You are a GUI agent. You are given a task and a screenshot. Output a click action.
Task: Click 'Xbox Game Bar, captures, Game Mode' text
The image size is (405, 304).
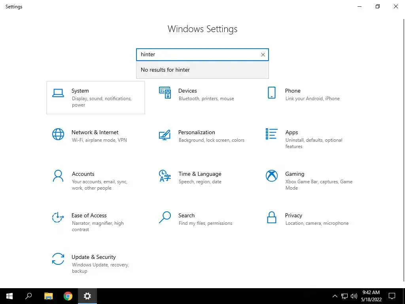click(x=319, y=185)
